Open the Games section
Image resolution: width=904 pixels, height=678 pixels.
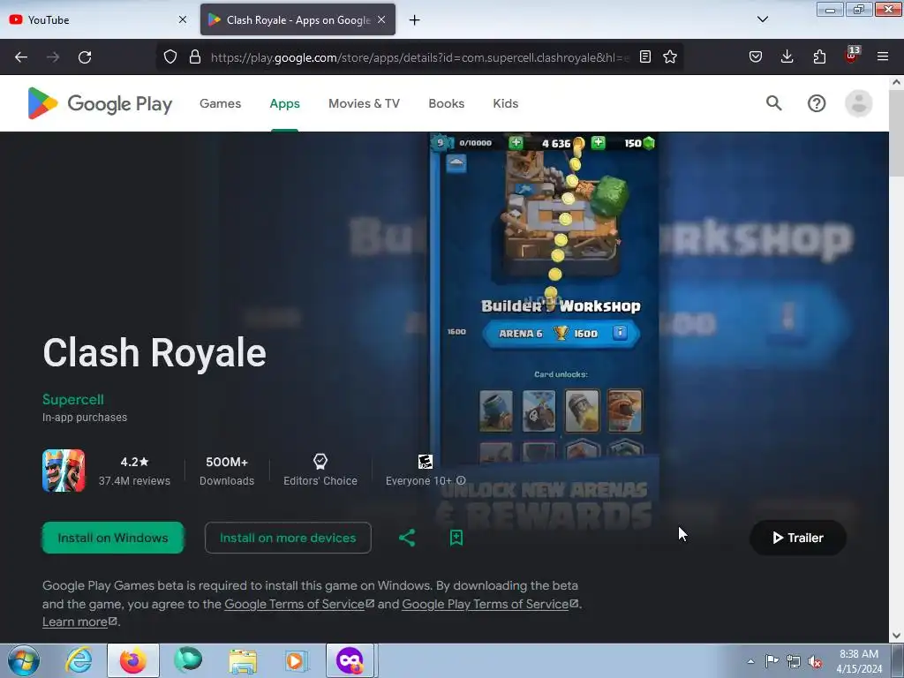click(220, 104)
